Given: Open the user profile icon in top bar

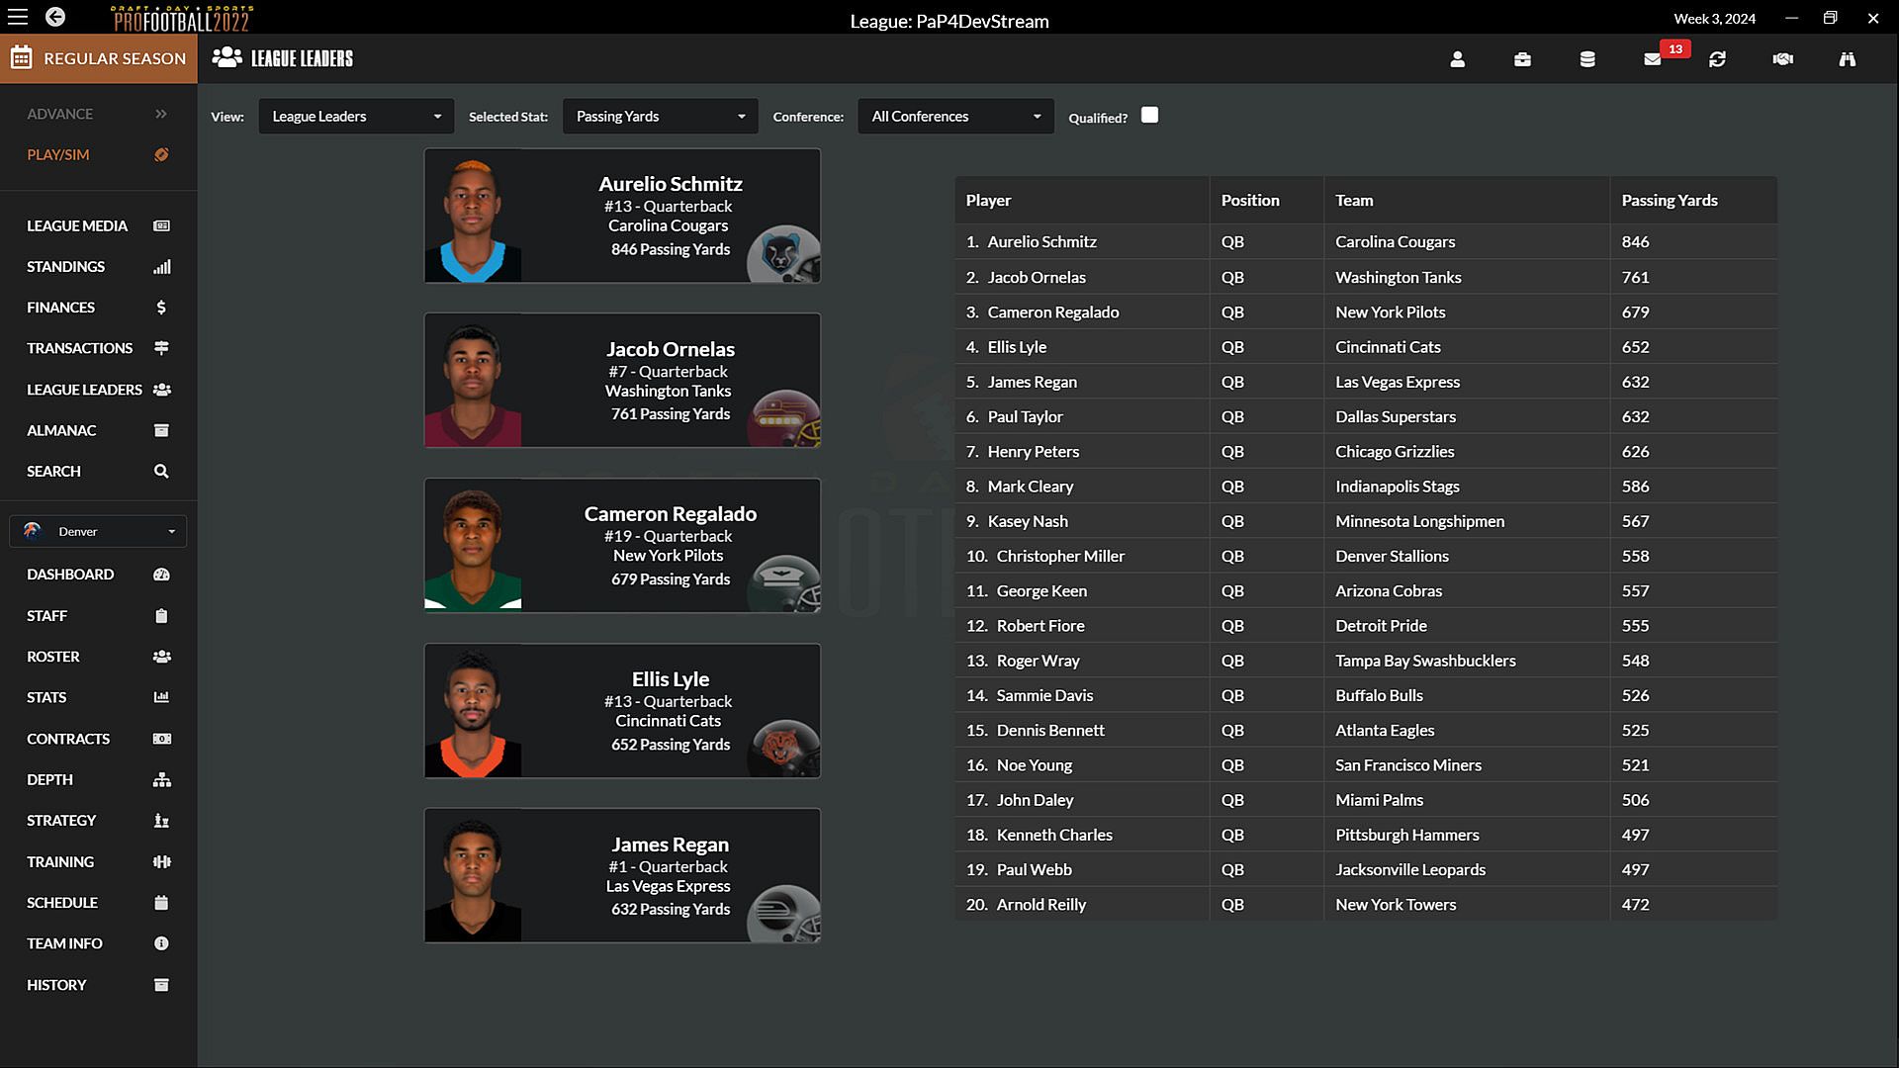Looking at the screenshot, I should (x=1457, y=59).
